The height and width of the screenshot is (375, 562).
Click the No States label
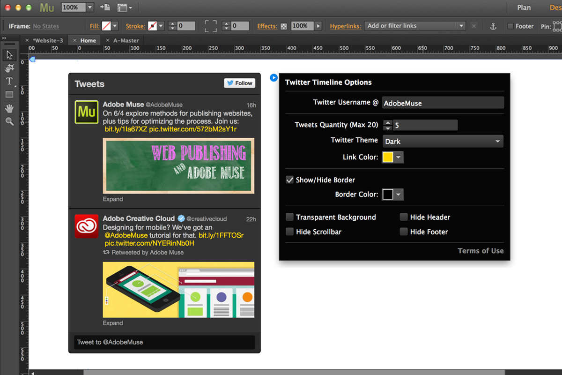click(46, 26)
